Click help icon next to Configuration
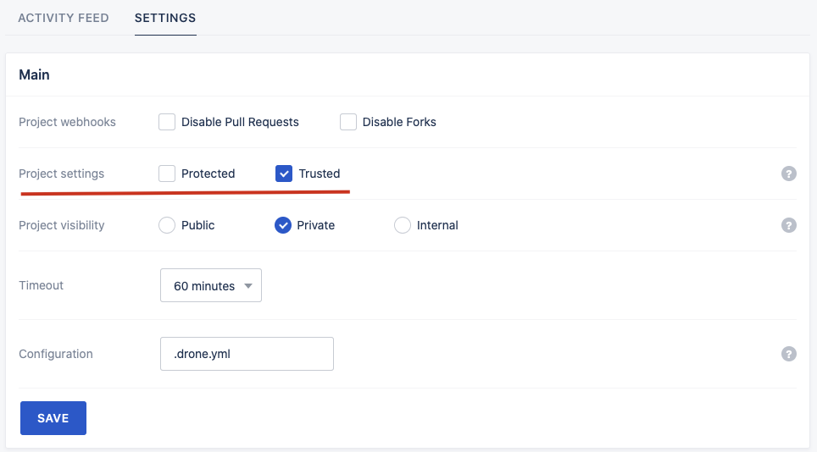The width and height of the screenshot is (817, 452). tap(788, 354)
